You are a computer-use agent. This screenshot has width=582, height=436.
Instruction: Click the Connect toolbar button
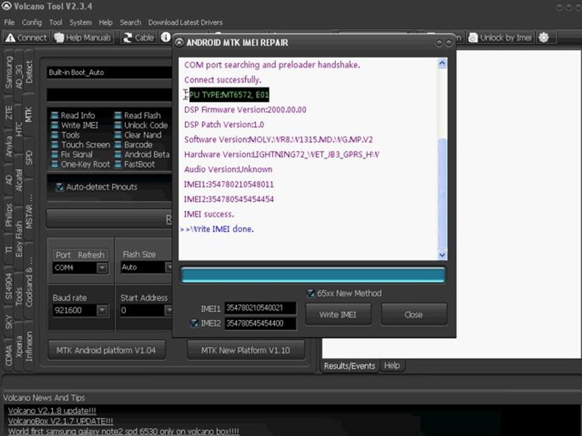pos(26,38)
